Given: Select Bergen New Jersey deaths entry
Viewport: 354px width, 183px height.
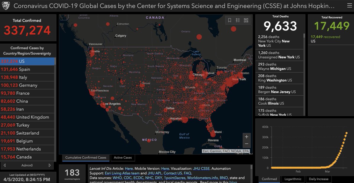Looking at the screenshot, I should tap(279, 89).
